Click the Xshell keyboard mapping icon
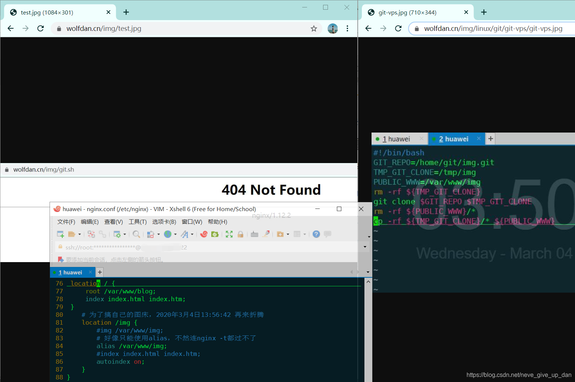Image resolution: width=575 pixels, height=382 pixels. tap(255, 234)
